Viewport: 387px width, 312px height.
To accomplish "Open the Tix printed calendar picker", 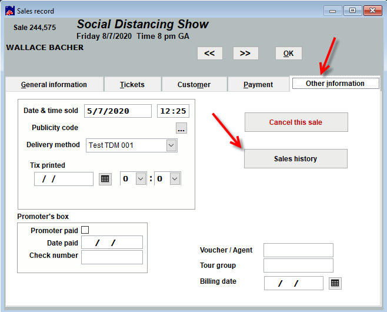I will tap(105, 179).
